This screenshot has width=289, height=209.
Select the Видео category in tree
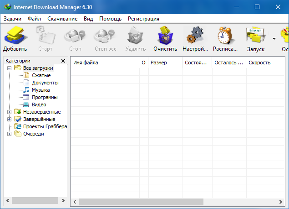tap(39, 104)
